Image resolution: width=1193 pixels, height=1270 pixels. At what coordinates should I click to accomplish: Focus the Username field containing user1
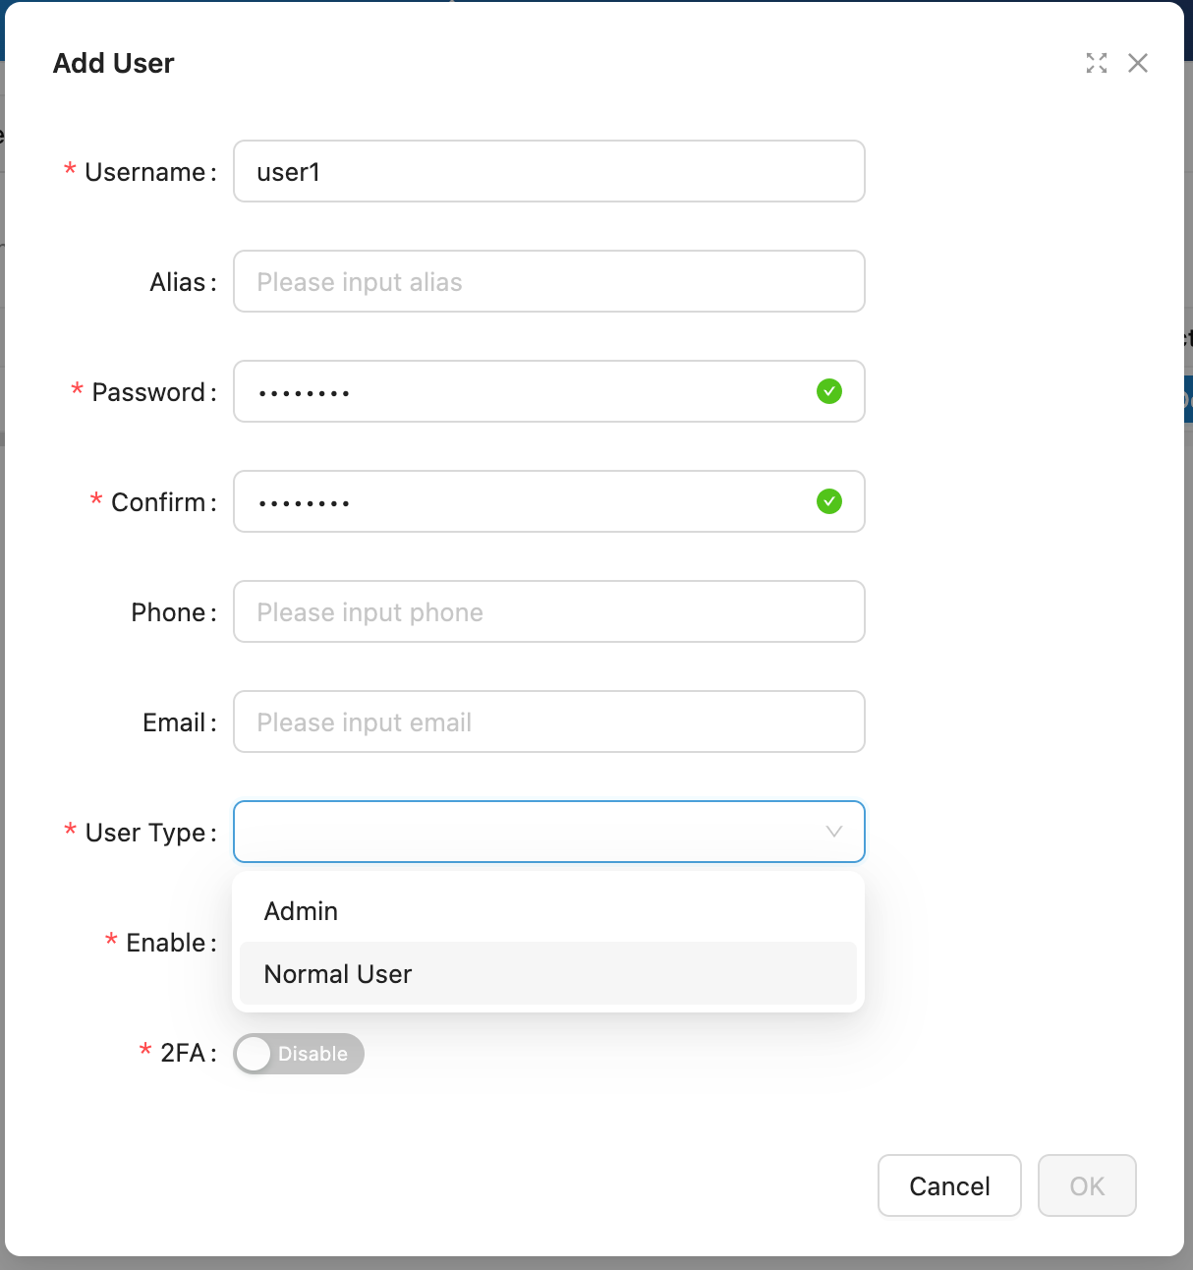coord(547,172)
